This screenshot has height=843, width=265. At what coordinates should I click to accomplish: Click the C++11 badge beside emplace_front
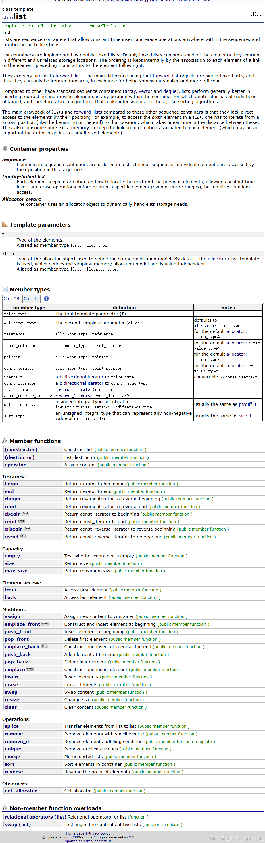pyautogui.click(x=45, y=623)
